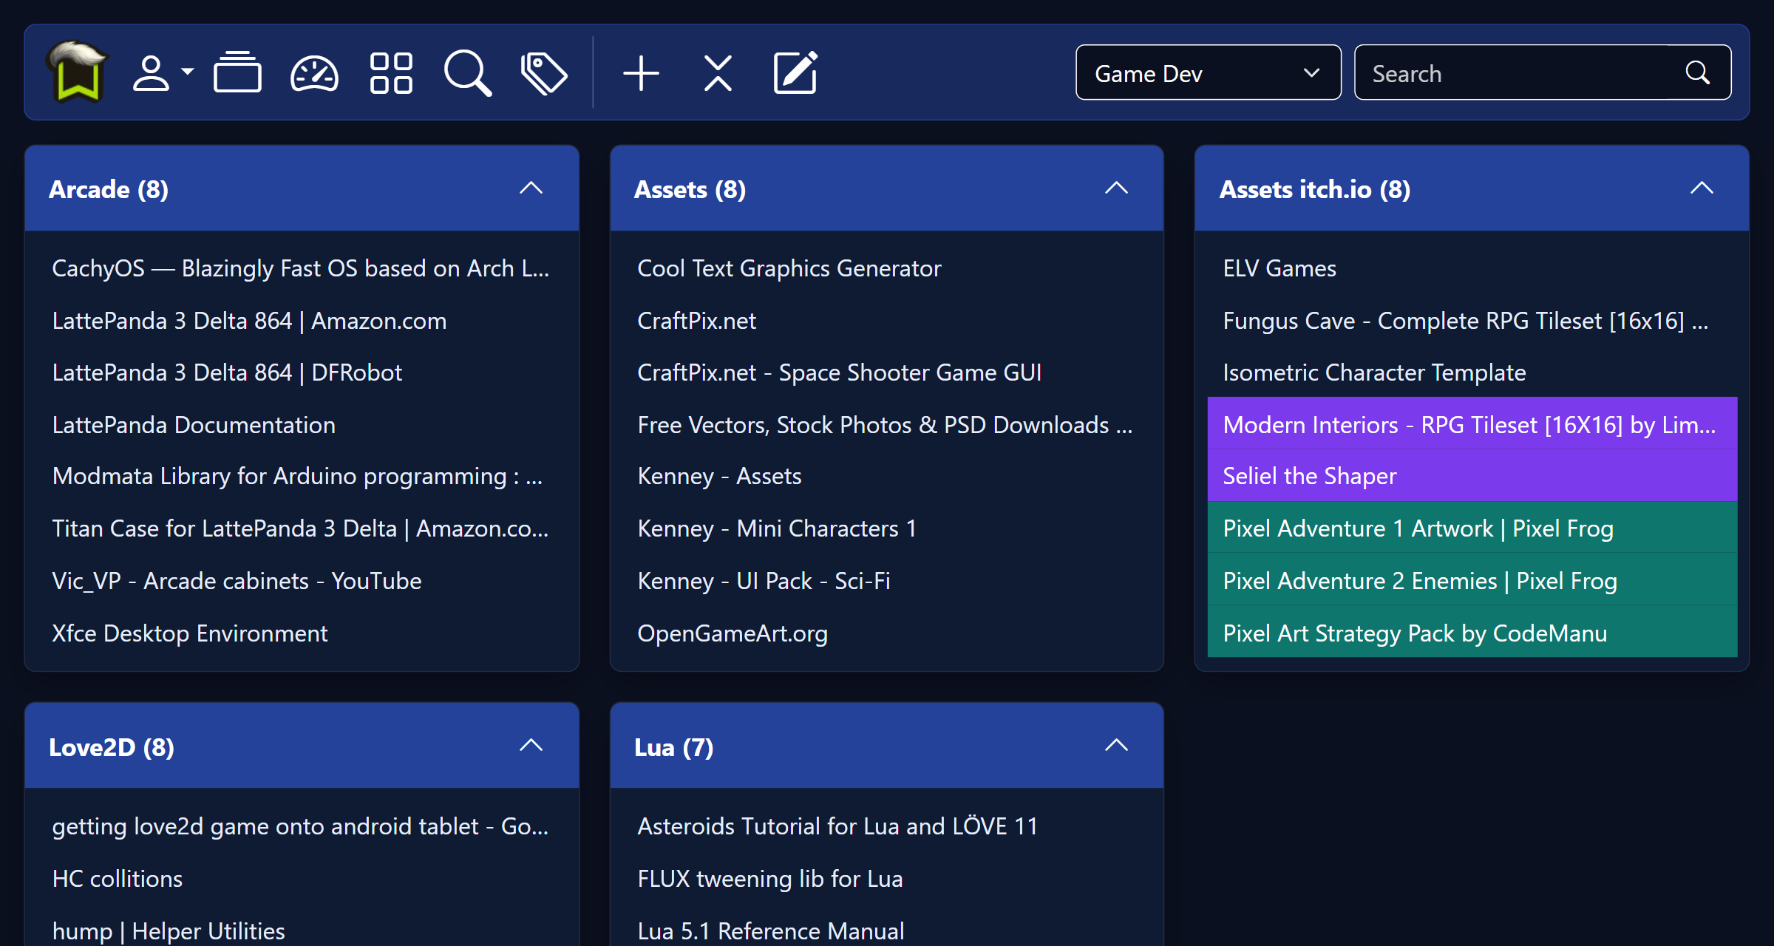The height and width of the screenshot is (946, 1774).
Task: Open Lua 5.1 Reference Manual bookmark
Action: [771, 931]
